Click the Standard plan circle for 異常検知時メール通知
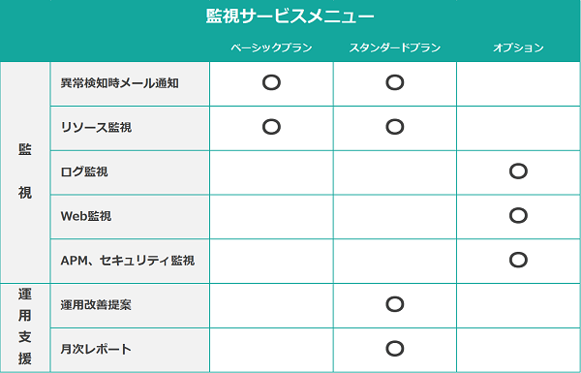 click(395, 82)
